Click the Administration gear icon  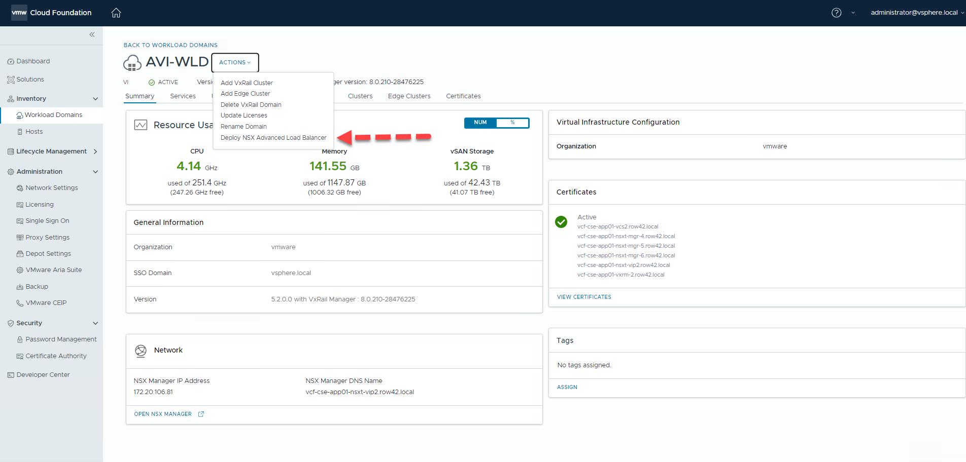tap(11, 172)
